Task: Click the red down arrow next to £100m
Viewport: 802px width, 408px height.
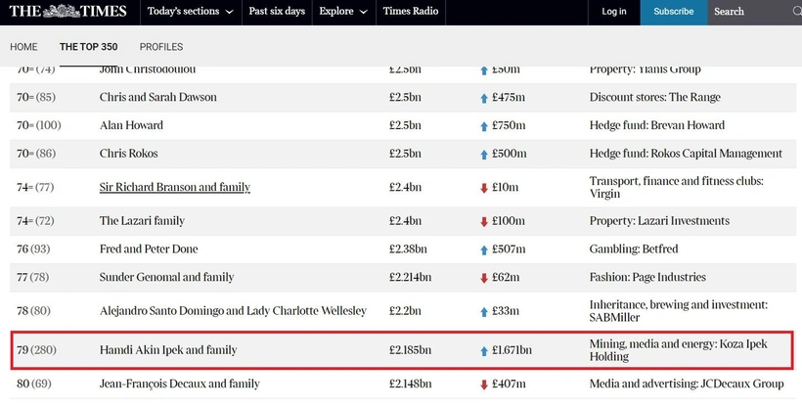Action: [484, 222]
